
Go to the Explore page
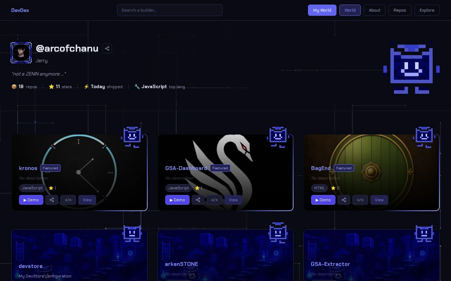(427, 10)
